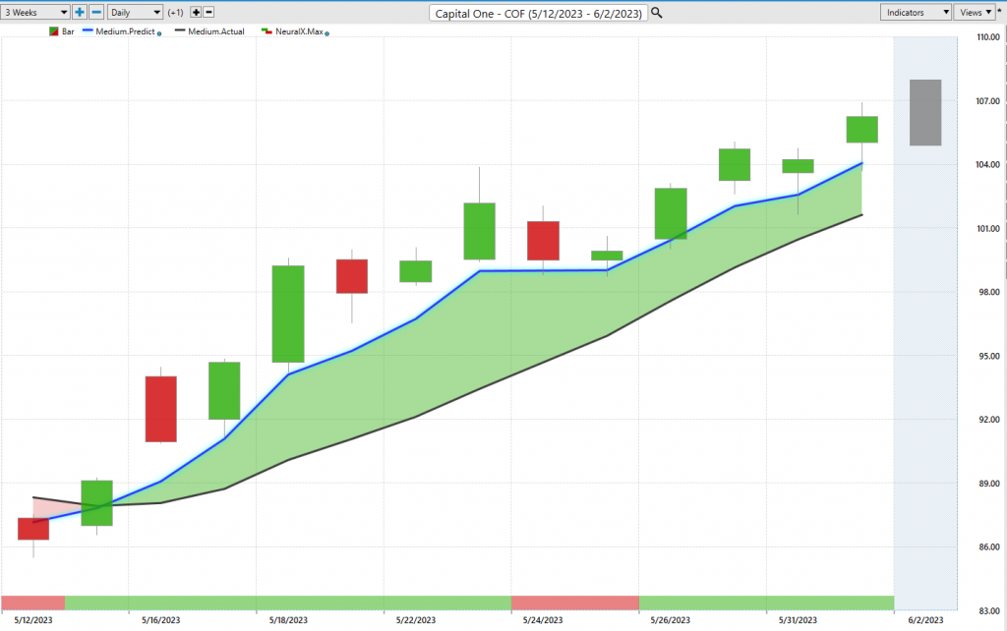
Task: Open the Daily interval dropdown
Action: 135,12
